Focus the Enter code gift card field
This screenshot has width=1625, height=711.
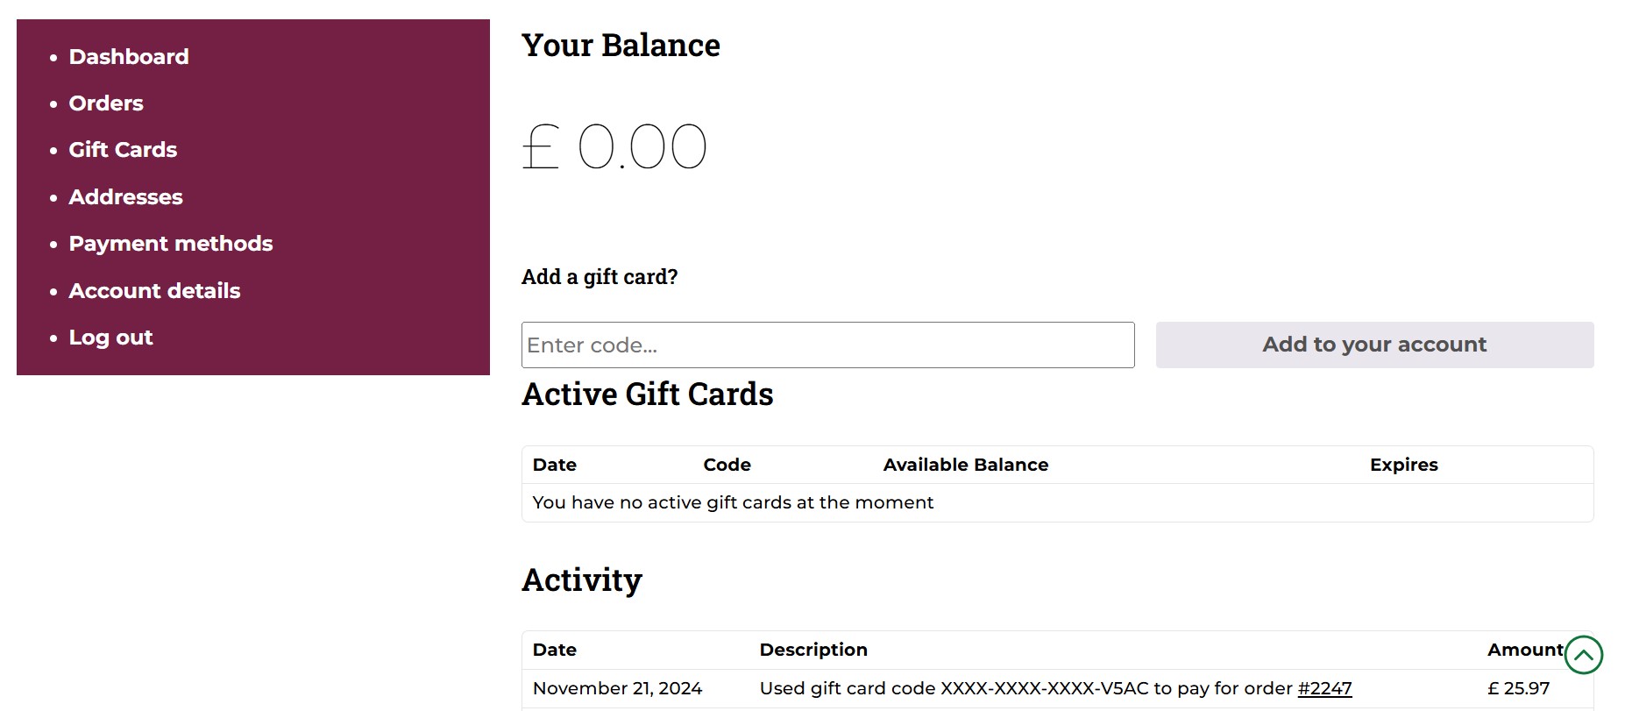(827, 345)
